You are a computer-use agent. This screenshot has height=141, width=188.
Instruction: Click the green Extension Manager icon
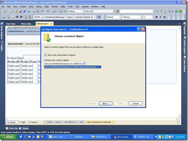181,11
